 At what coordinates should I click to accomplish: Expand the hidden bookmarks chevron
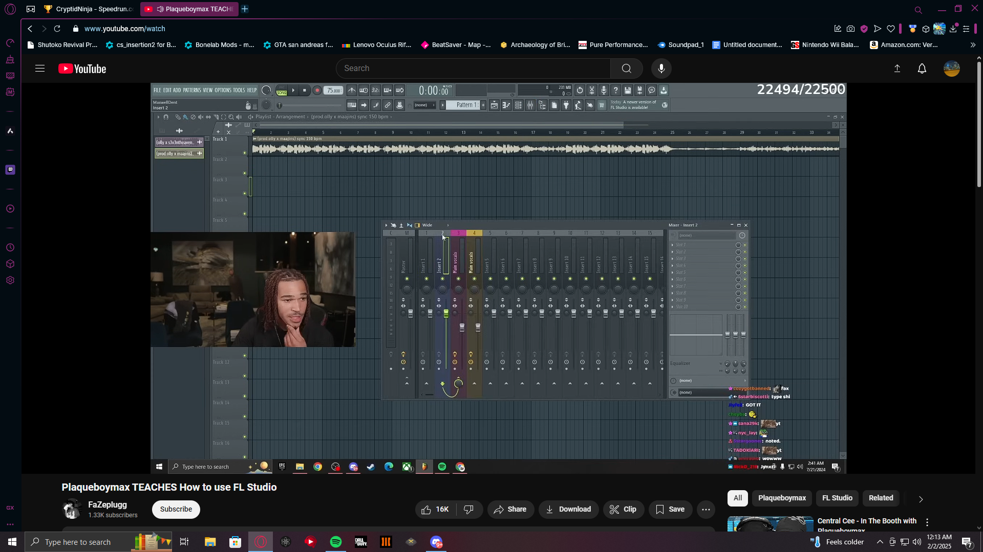pyautogui.click(x=973, y=45)
